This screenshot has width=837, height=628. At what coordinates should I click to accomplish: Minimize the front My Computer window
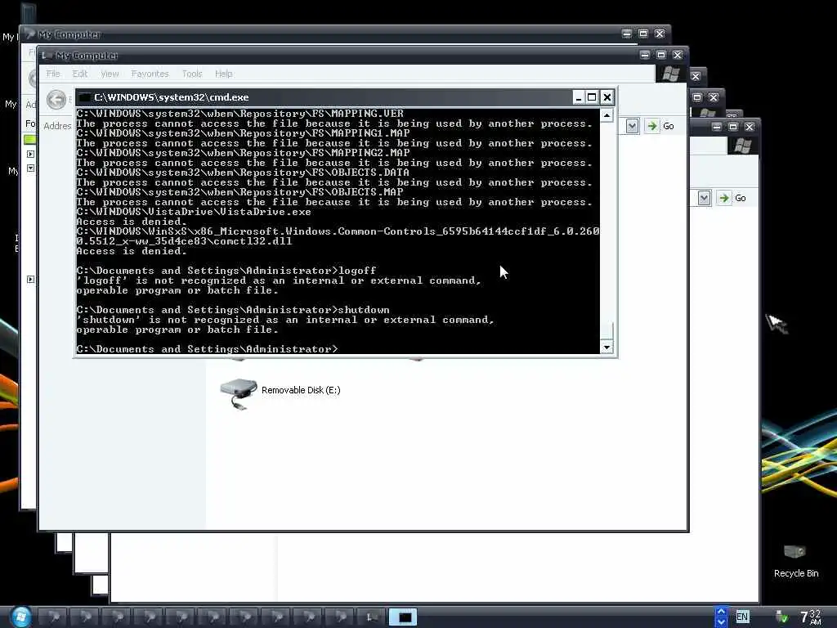click(x=645, y=55)
